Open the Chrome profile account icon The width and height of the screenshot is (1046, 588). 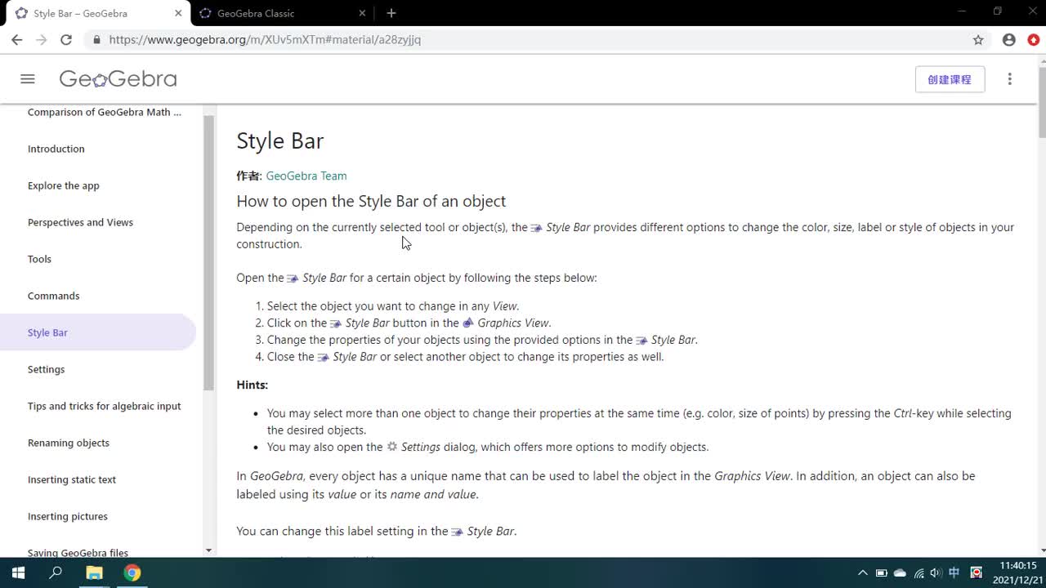[1009, 39]
